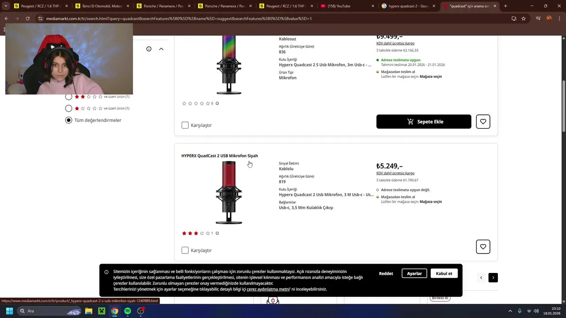Open Minecraft from taskbar
This screenshot has width=566, height=318.
[102, 311]
